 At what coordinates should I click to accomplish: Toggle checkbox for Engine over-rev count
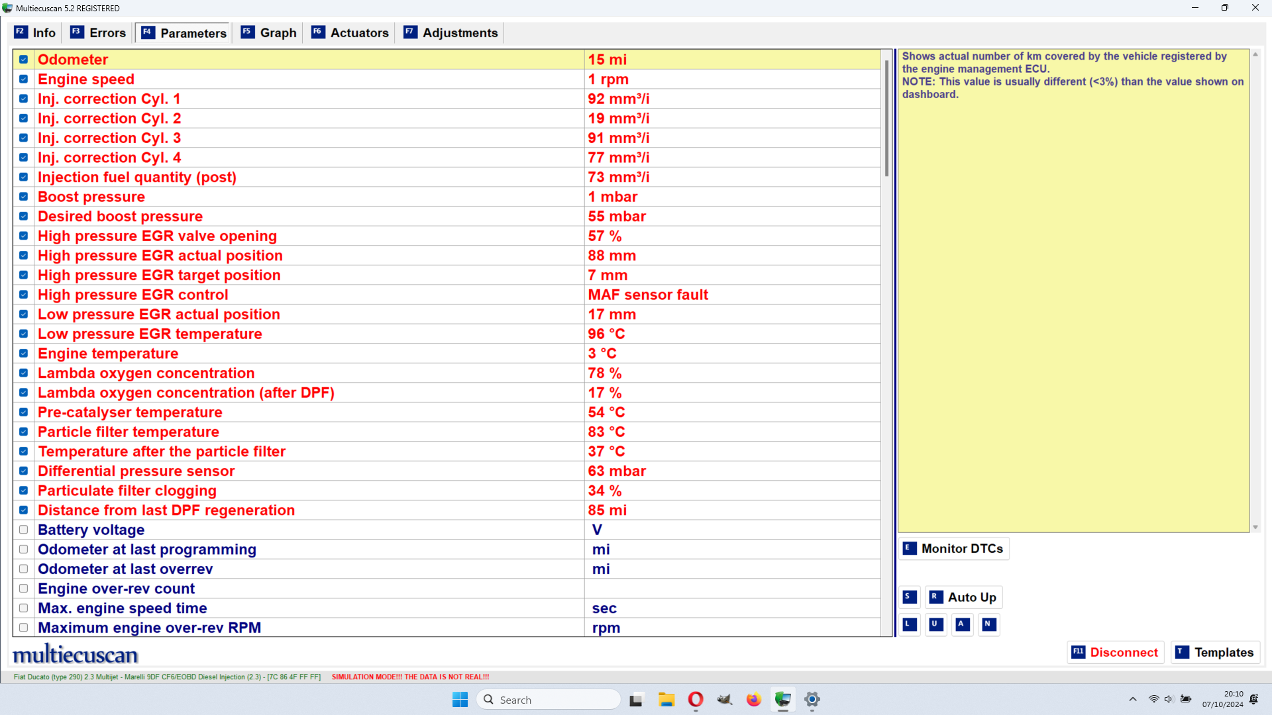23,589
